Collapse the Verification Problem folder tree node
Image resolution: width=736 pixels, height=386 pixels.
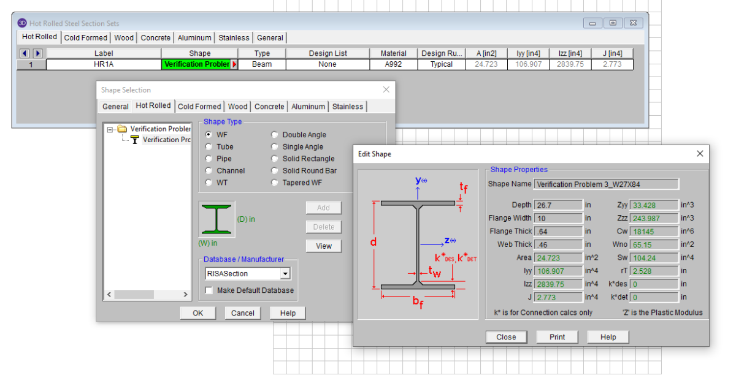[x=110, y=129]
